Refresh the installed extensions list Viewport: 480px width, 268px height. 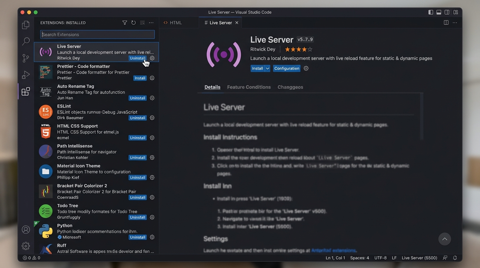pyautogui.click(x=133, y=23)
